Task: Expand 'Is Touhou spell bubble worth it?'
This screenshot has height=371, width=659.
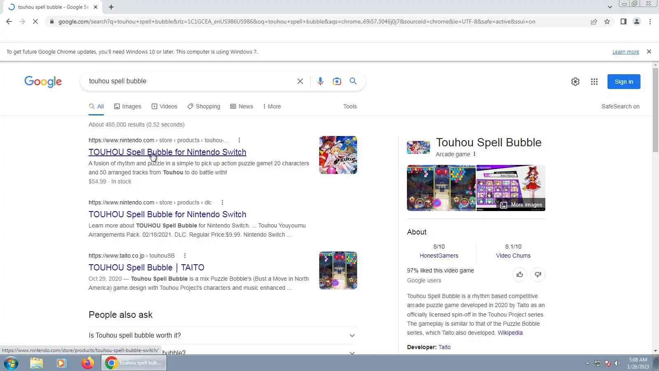Action: (222, 336)
